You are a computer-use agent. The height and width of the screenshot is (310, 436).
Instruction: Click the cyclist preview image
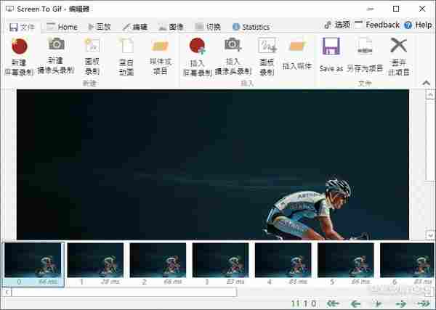point(213,165)
